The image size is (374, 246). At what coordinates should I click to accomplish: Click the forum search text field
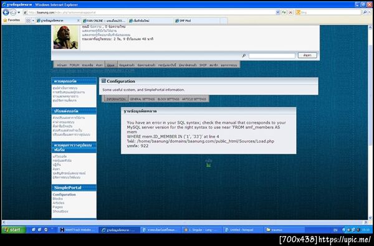[x=272, y=56]
